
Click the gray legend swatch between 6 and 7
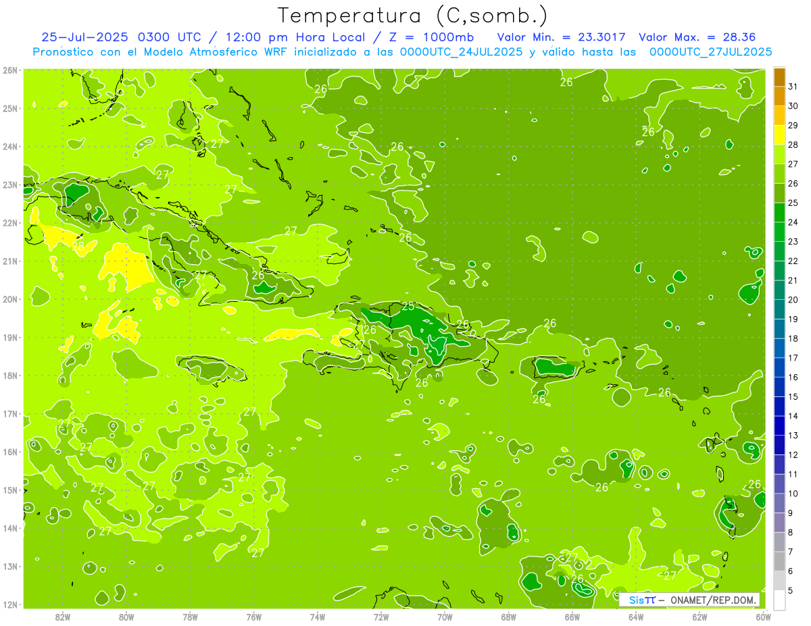779,561
